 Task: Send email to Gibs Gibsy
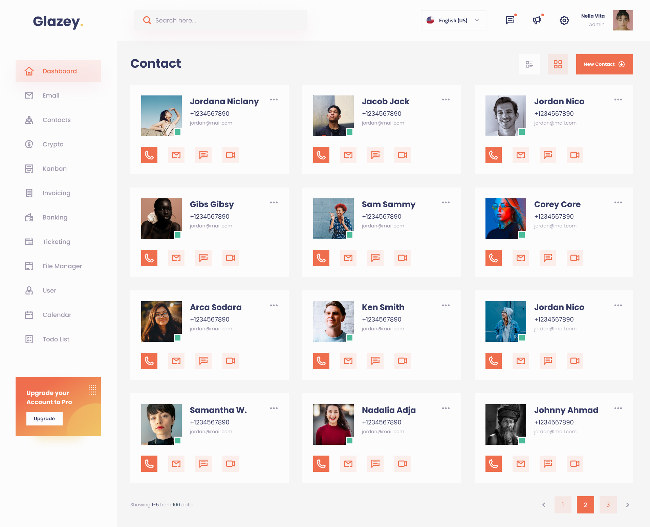(x=176, y=258)
